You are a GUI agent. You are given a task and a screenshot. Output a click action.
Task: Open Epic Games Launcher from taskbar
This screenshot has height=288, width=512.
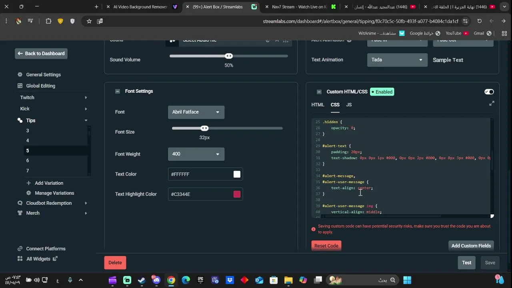click(x=200, y=280)
